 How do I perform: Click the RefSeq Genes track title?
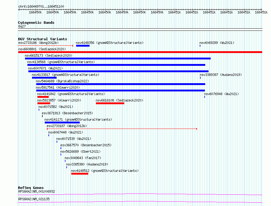pos(31,188)
